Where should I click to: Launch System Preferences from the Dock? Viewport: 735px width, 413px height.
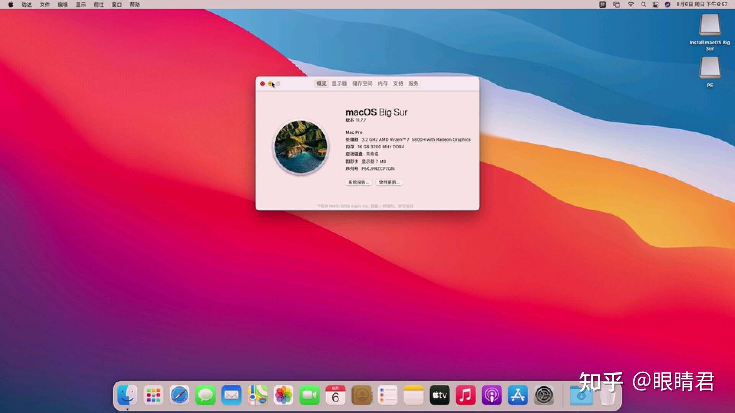544,395
